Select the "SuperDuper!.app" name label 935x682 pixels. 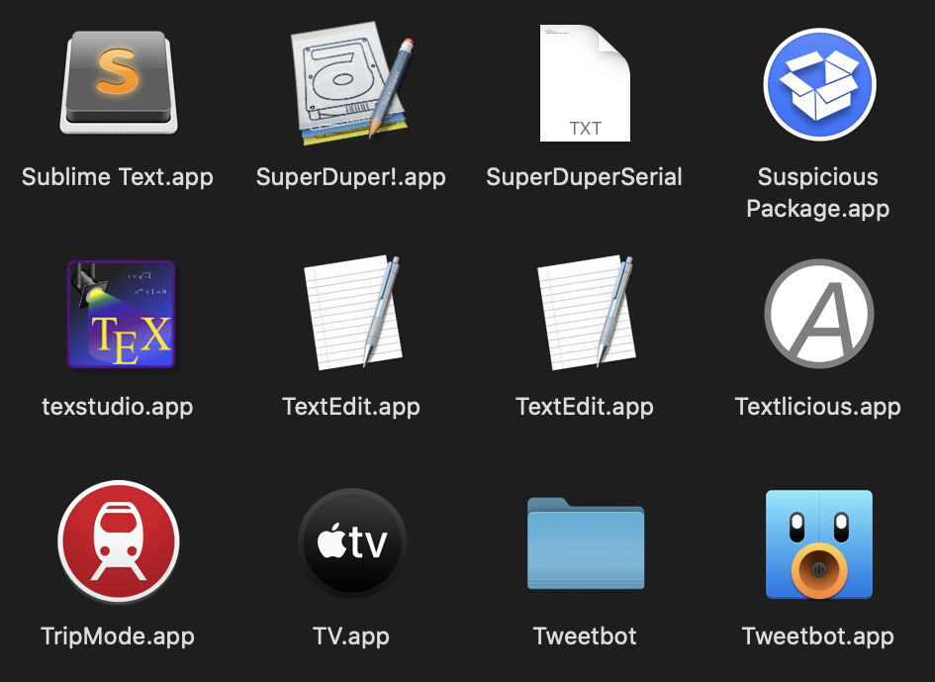click(351, 177)
